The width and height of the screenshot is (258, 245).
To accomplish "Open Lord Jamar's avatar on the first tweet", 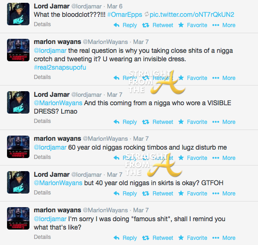I will coord(18,14).
